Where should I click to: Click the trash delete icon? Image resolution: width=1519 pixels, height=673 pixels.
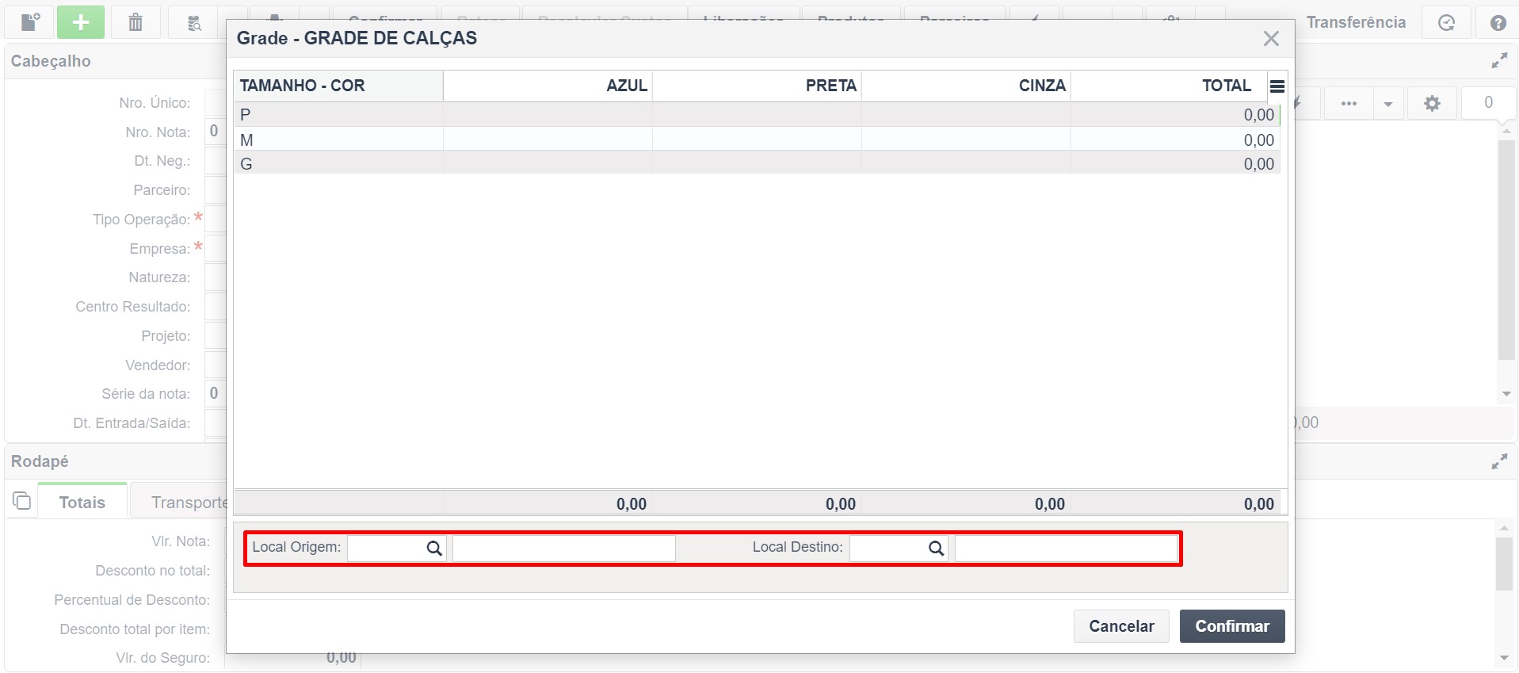coord(135,22)
